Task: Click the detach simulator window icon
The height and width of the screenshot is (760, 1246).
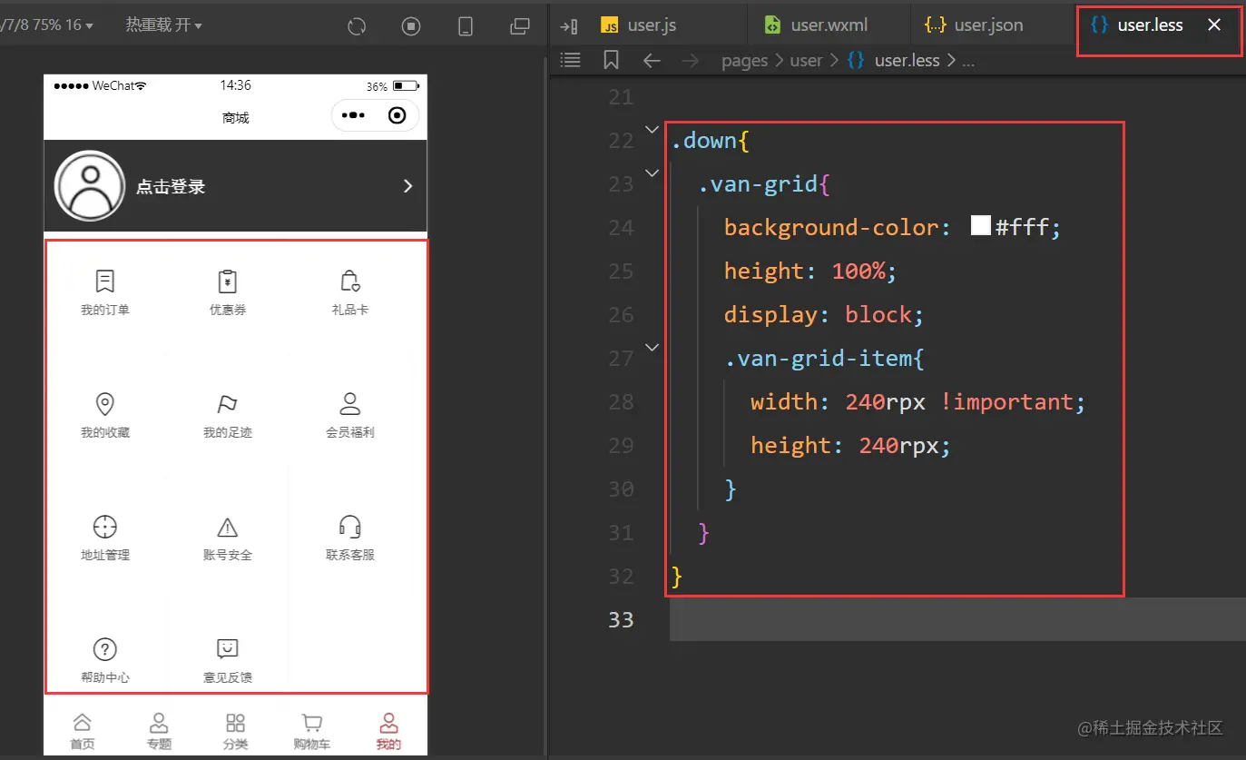Action: click(520, 26)
